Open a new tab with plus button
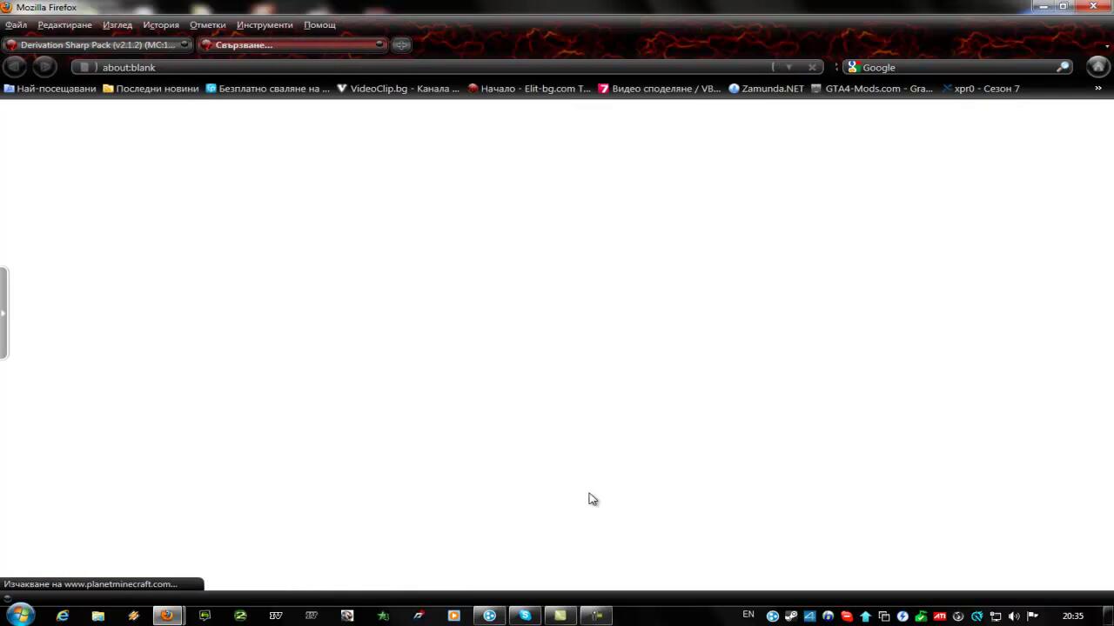 (401, 44)
